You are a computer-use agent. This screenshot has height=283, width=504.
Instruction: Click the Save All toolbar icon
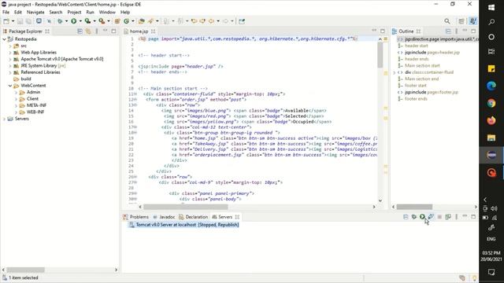click(28, 21)
